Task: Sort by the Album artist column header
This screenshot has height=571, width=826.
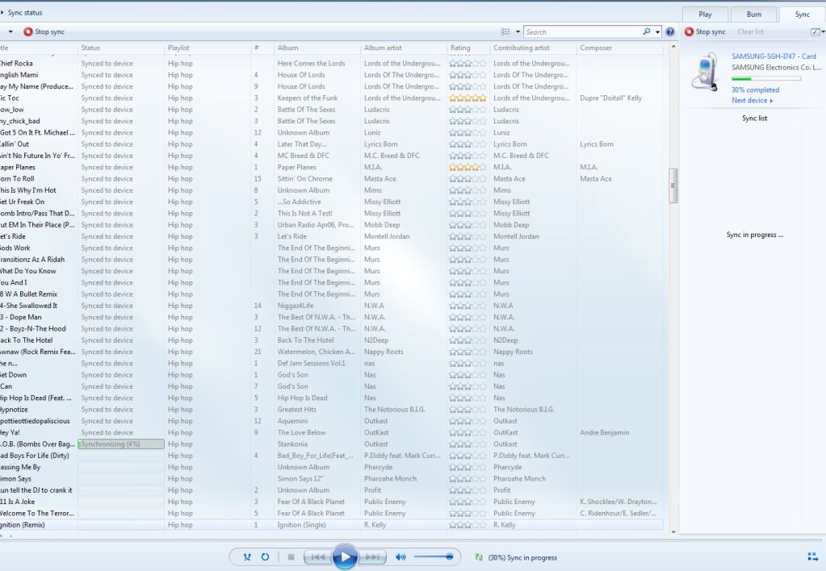Action: click(404, 48)
